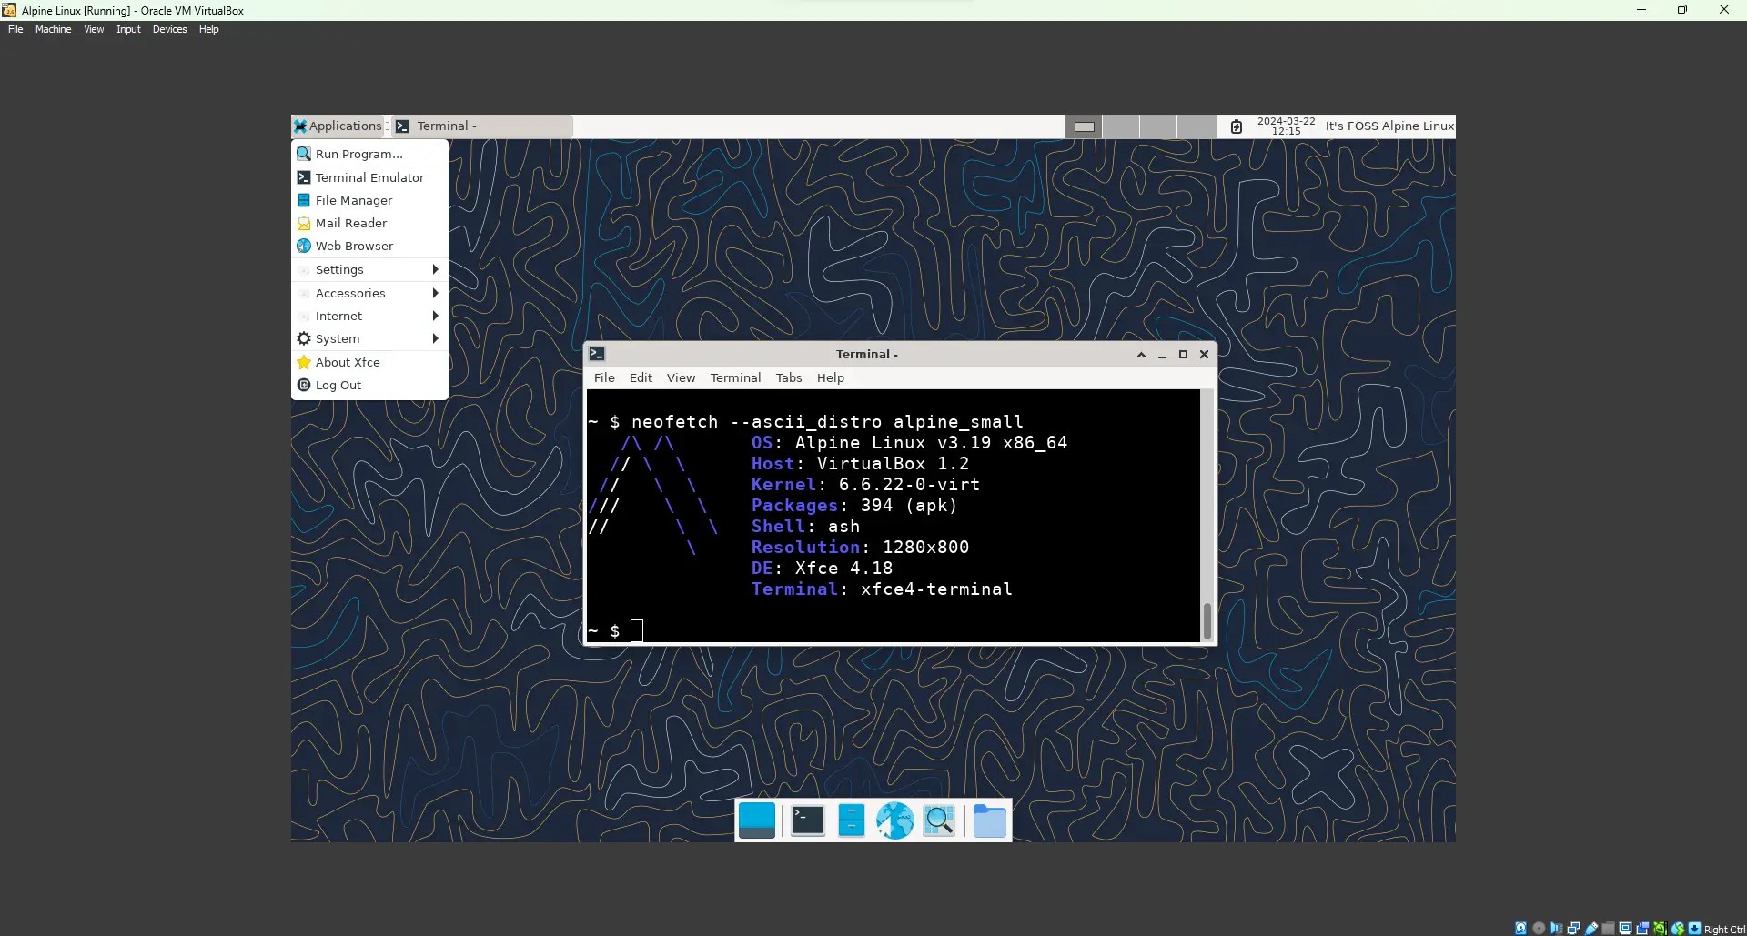Open the Tabs menu in the Terminal window
Screen dimensions: 1747x936
788,377
